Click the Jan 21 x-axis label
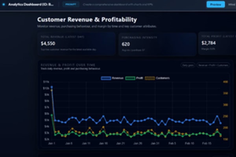 121,143
